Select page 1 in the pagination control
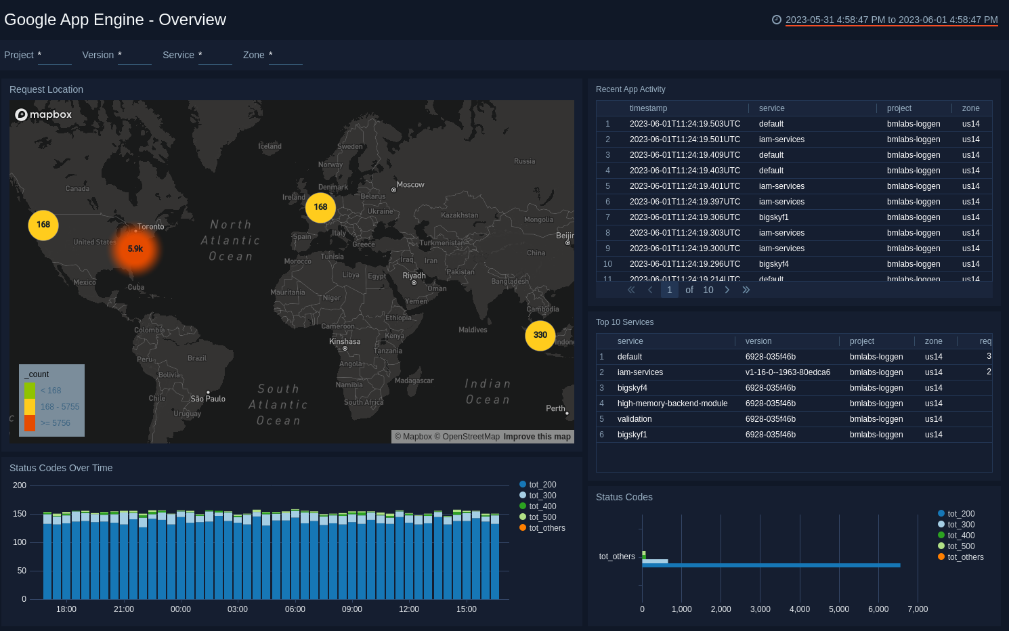This screenshot has width=1009, height=631. tap(669, 289)
